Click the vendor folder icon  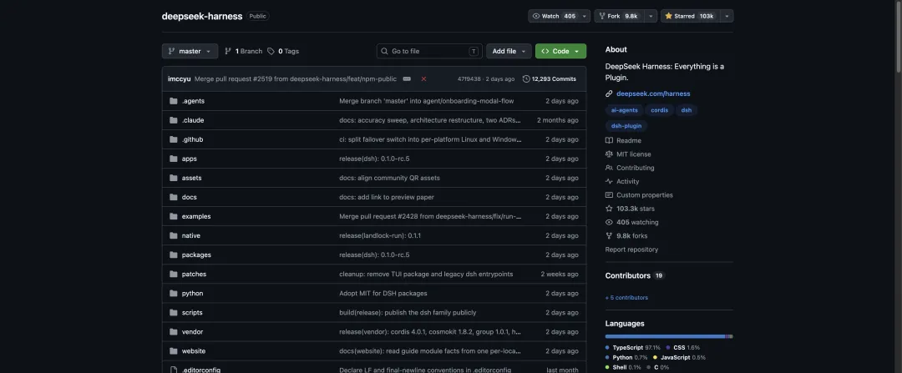[x=173, y=332]
